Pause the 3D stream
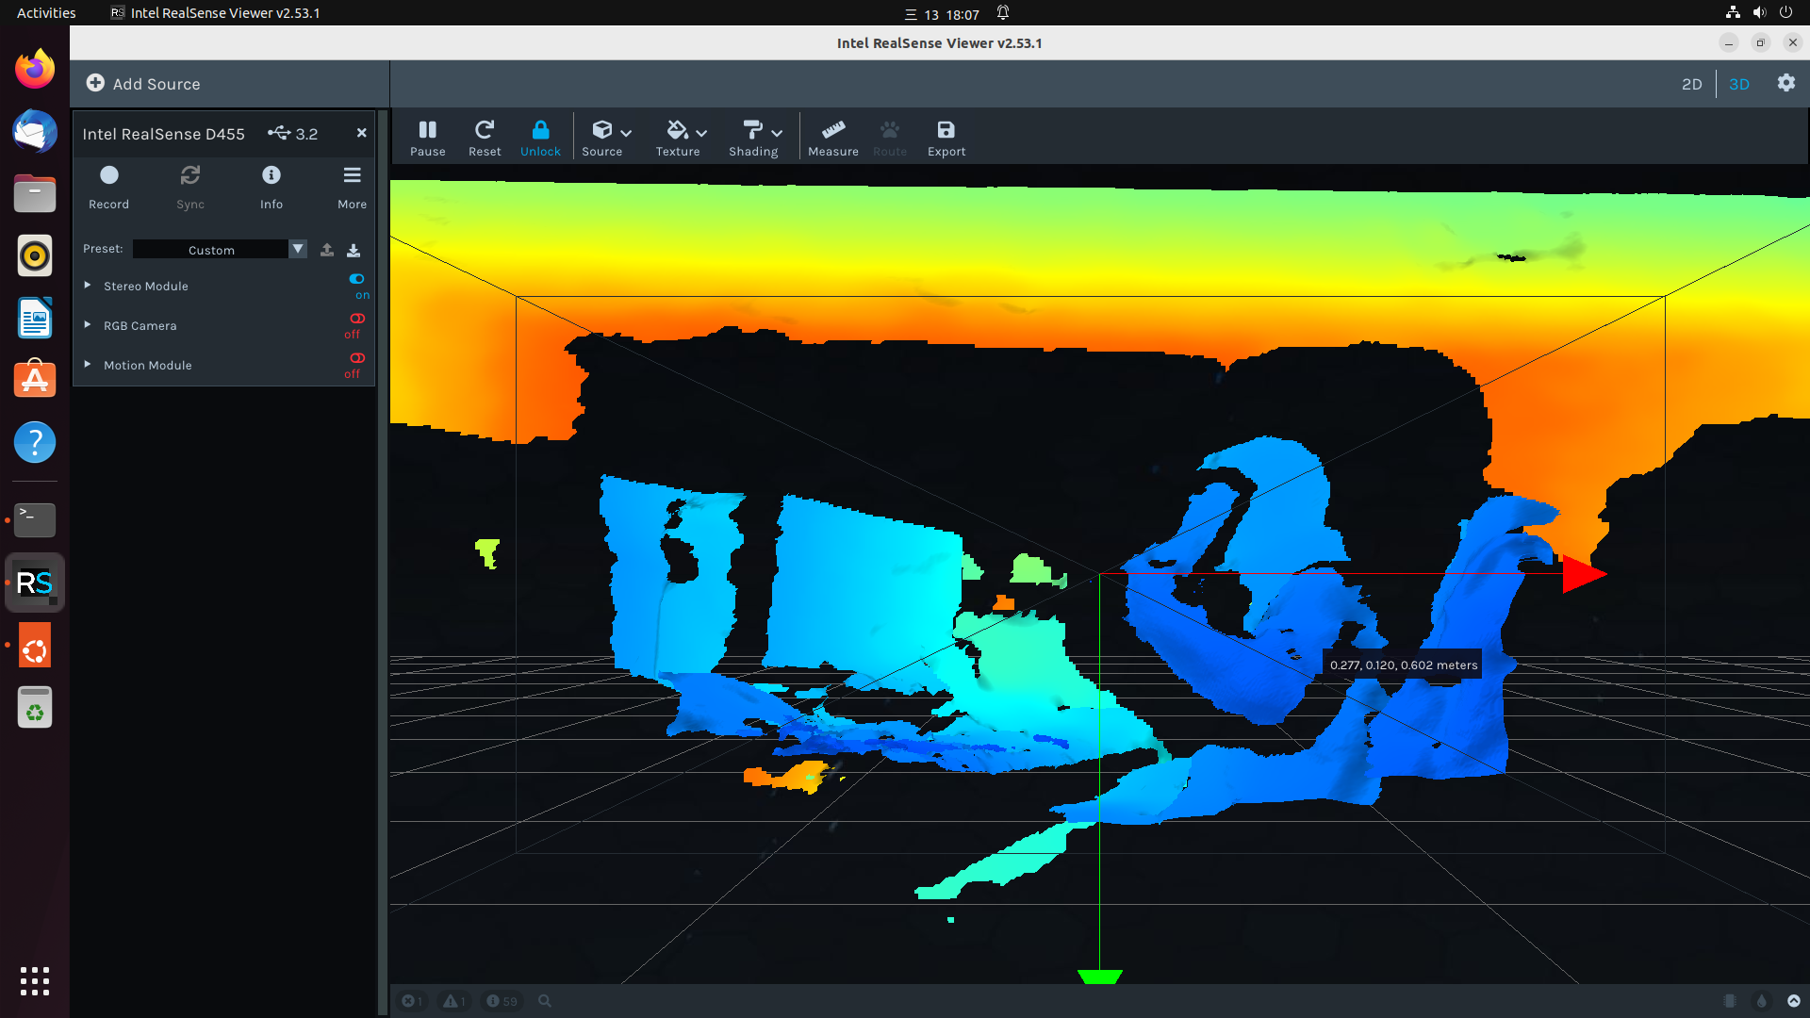 click(427, 137)
